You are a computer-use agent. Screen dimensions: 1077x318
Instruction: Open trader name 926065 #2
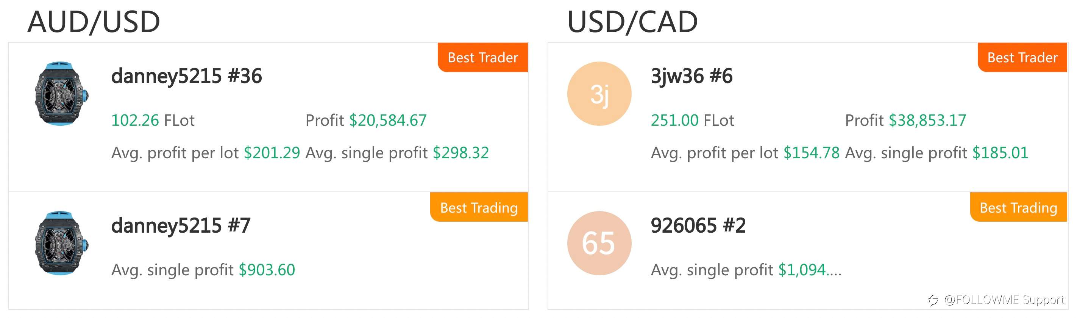[x=698, y=225]
